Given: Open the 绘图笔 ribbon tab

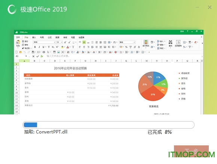Looking at the screenshot, I should (82, 37).
